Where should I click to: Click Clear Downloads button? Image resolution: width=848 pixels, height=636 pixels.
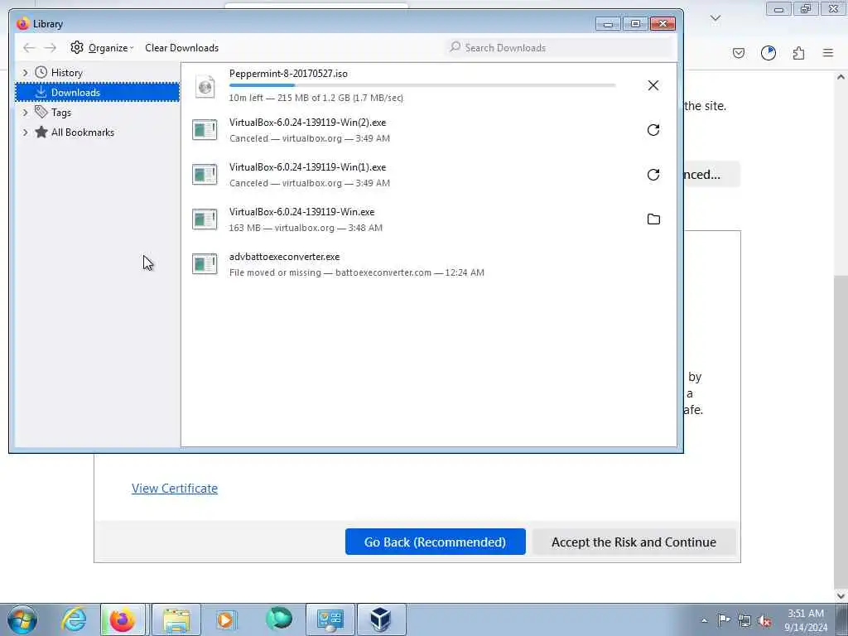tap(181, 48)
